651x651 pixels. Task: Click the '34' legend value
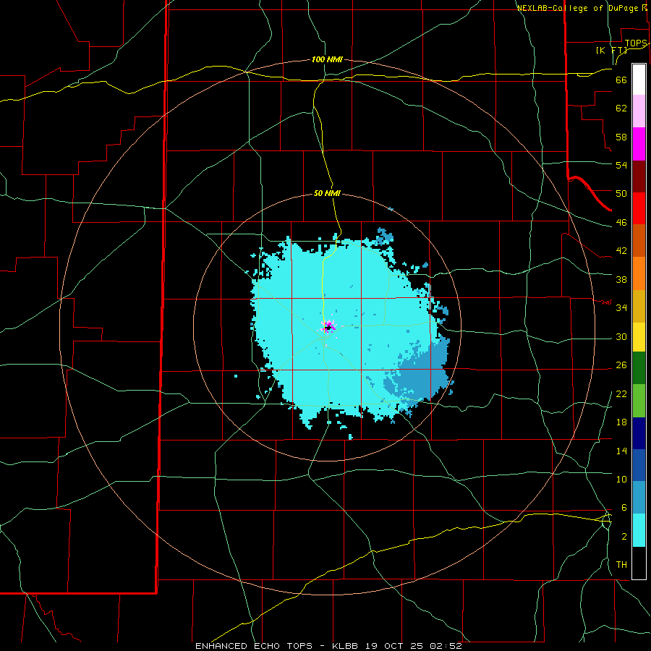coord(621,308)
